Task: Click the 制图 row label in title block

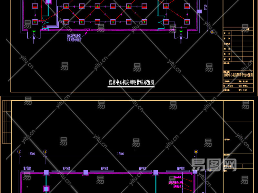Action: click(227, 59)
